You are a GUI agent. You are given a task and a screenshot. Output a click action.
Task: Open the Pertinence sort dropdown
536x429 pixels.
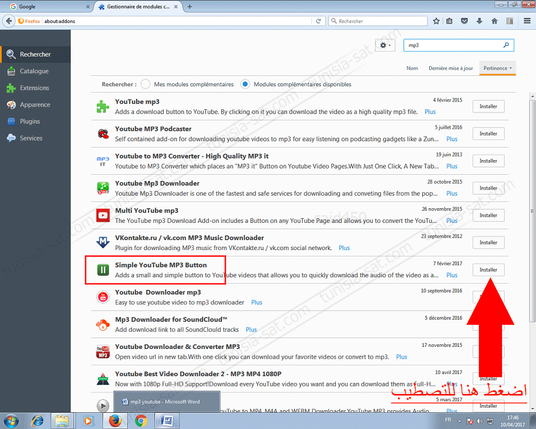tap(497, 68)
